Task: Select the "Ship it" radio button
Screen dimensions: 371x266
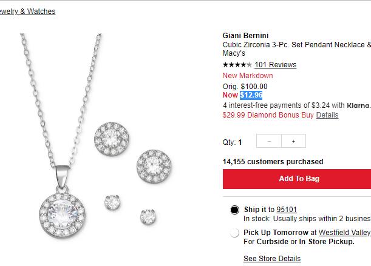Action: 234,210
